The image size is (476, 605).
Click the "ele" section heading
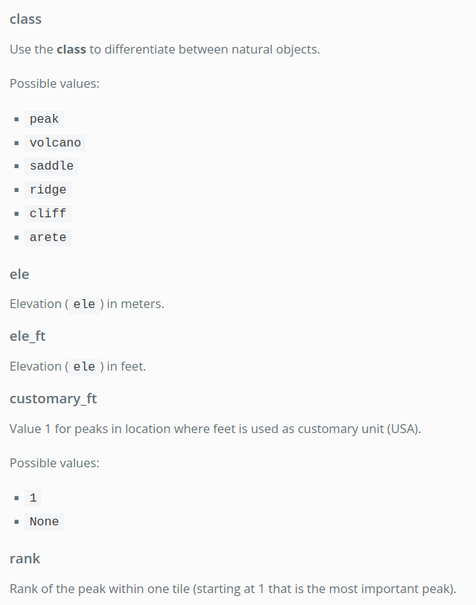click(19, 274)
